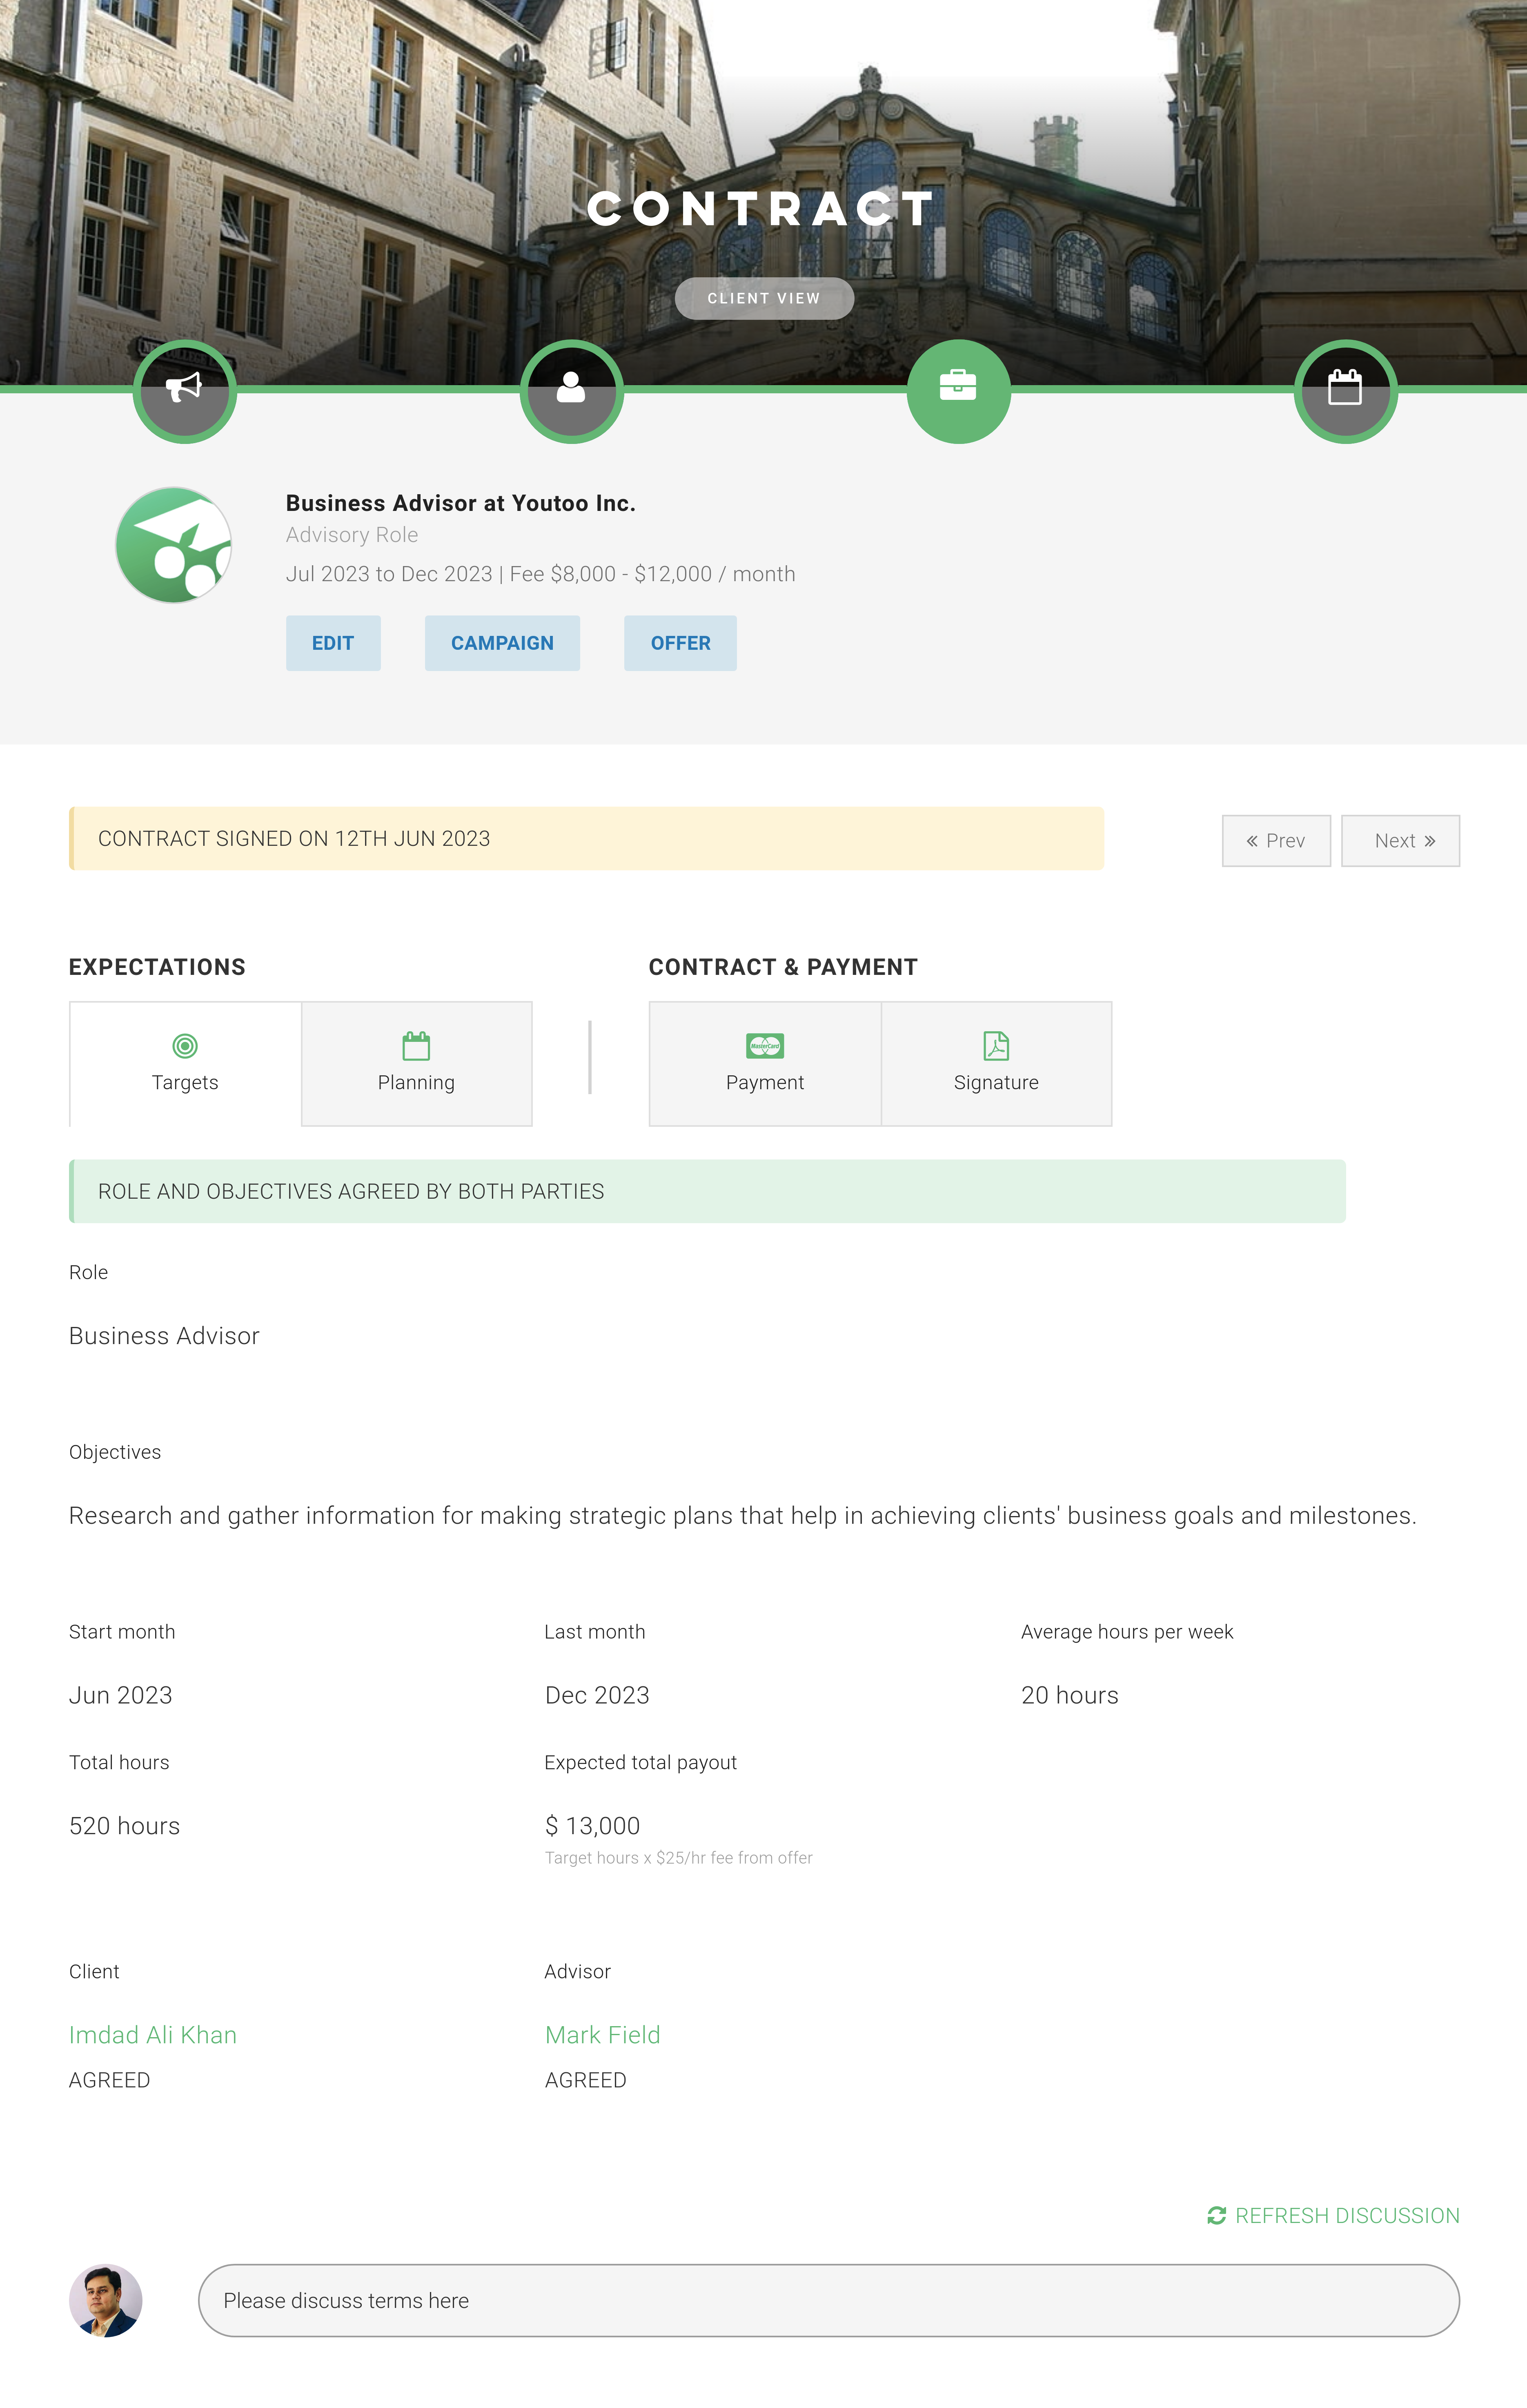1527x2408 pixels.
Task: Click the calendar step icon
Action: click(x=1345, y=391)
